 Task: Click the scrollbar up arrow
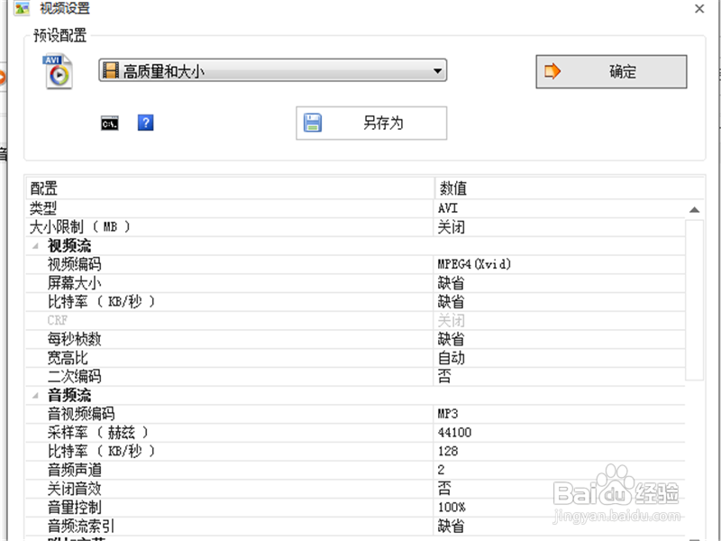[x=695, y=208]
